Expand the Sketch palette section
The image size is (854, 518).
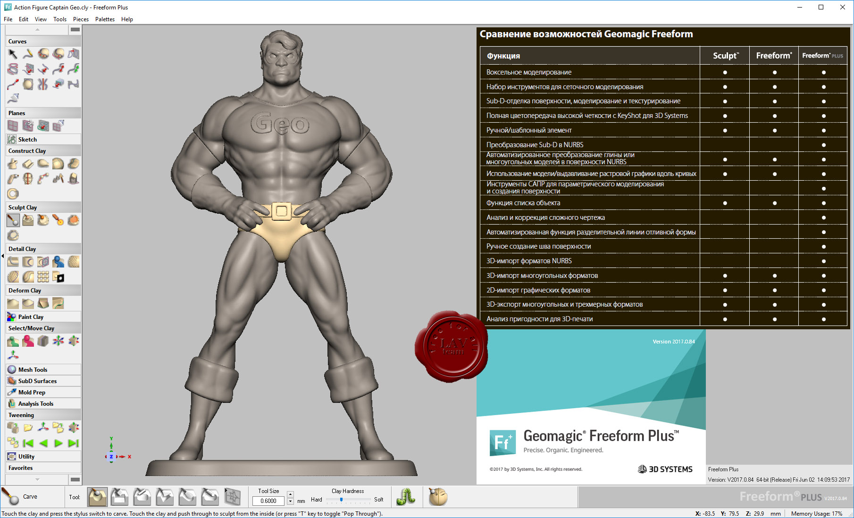(43, 139)
